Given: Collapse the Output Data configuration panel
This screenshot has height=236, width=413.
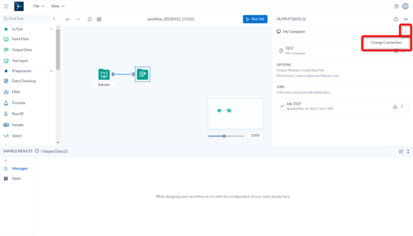Looking at the screenshot, I should point(406,19).
